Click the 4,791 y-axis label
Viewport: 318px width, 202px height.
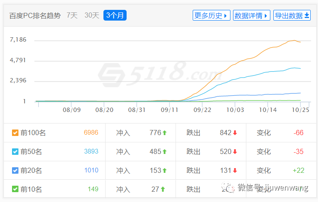[x=18, y=60]
